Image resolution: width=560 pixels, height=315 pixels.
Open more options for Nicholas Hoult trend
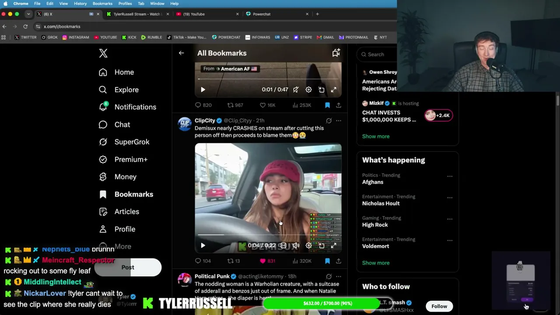tap(450, 198)
